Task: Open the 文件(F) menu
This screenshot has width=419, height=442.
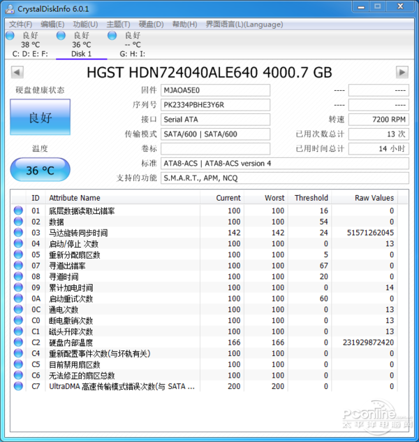Action: [20, 24]
